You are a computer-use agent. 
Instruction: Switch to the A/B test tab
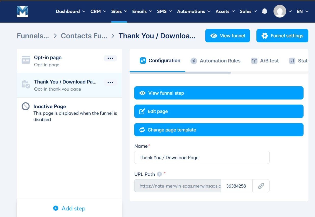[x=265, y=61]
